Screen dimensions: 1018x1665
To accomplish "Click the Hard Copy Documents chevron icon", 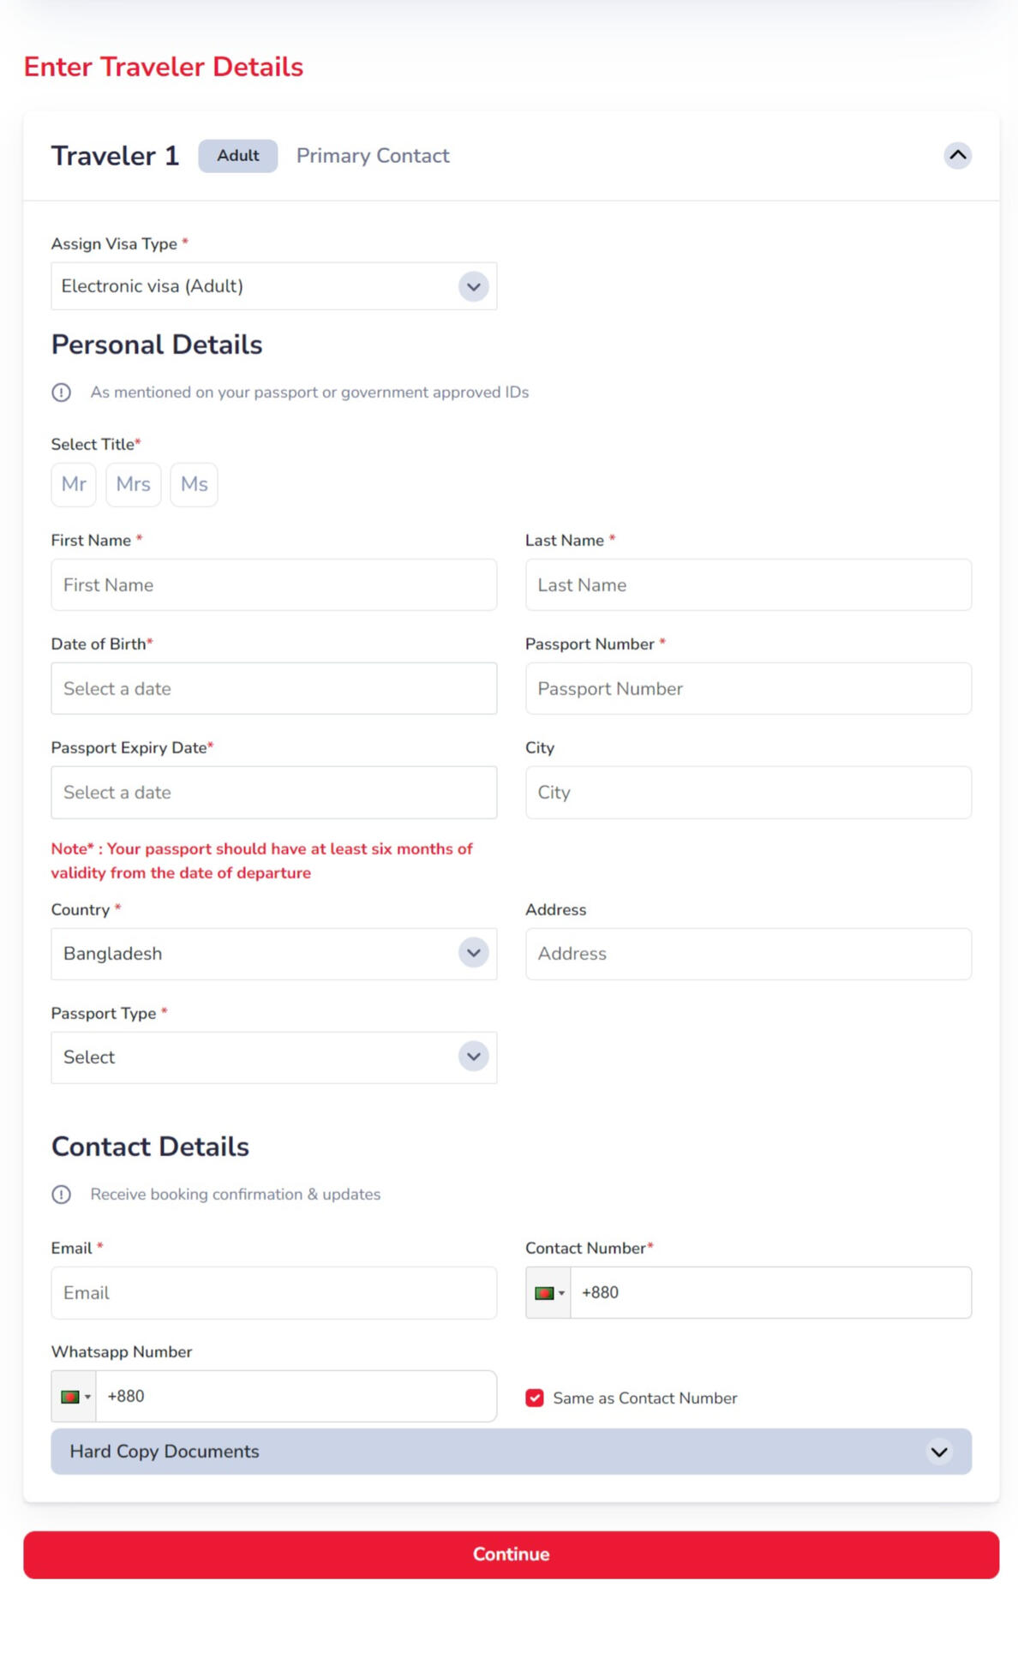I will pos(939,1452).
